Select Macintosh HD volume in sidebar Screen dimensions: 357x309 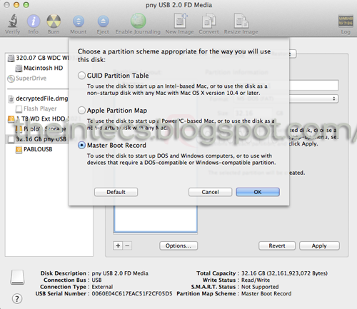(x=39, y=69)
